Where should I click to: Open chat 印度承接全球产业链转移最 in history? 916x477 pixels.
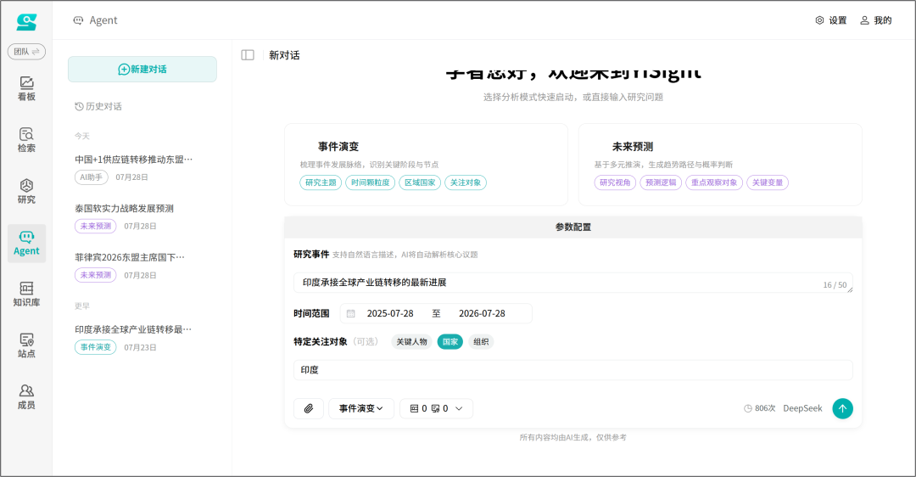pyautogui.click(x=133, y=329)
